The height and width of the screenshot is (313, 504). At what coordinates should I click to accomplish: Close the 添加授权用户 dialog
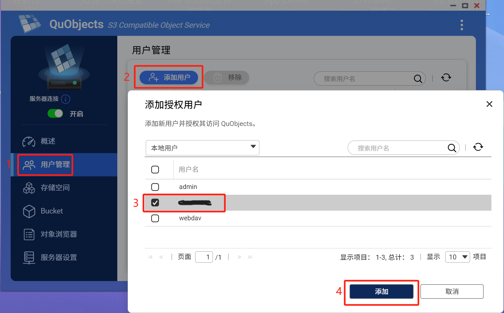point(489,104)
